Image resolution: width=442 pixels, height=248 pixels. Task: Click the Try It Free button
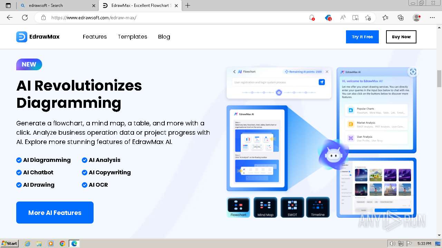362,37
